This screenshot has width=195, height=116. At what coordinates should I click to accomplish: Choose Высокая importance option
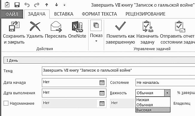point(153,110)
